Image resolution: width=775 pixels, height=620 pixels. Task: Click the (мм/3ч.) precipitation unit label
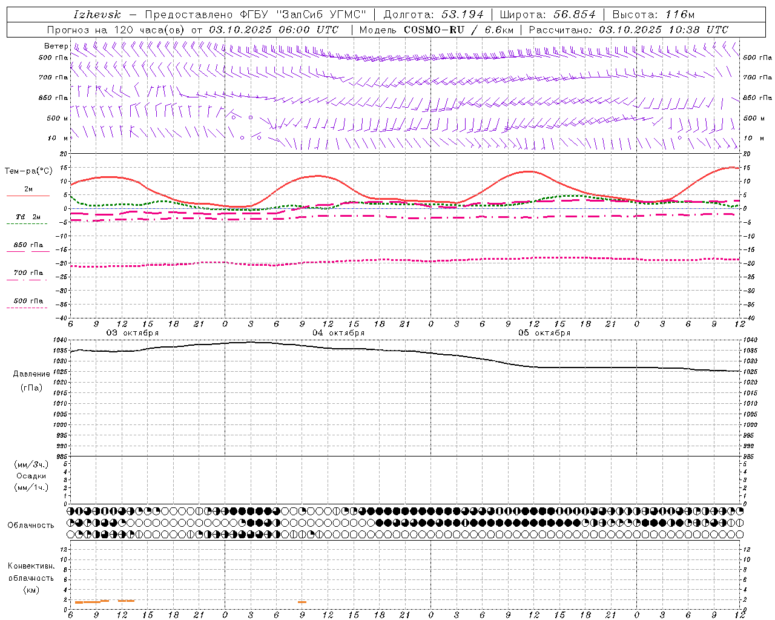(31, 464)
